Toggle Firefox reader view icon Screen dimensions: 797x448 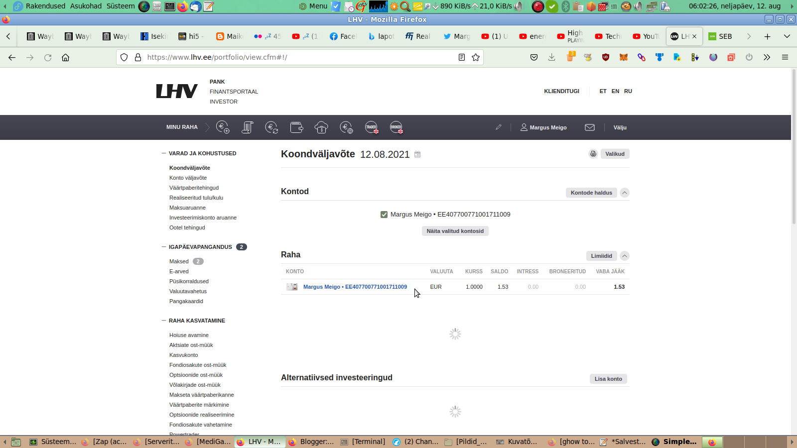point(462,57)
